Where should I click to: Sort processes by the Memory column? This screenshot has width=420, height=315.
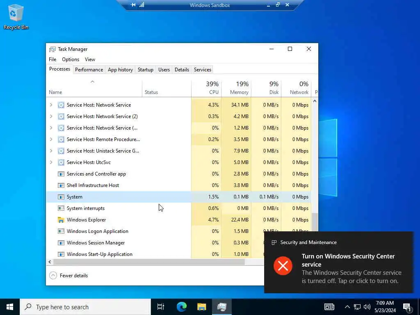tap(236, 88)
